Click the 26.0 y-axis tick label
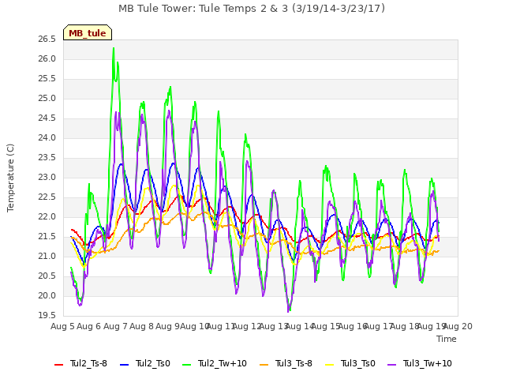Image resolution: width=505 pixels, height=379 pixels. 47,59
